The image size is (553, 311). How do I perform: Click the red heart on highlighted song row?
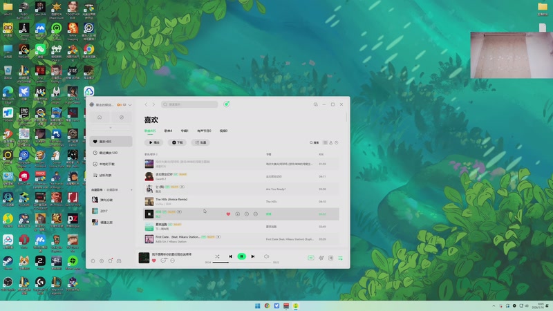tap(228, 214)
